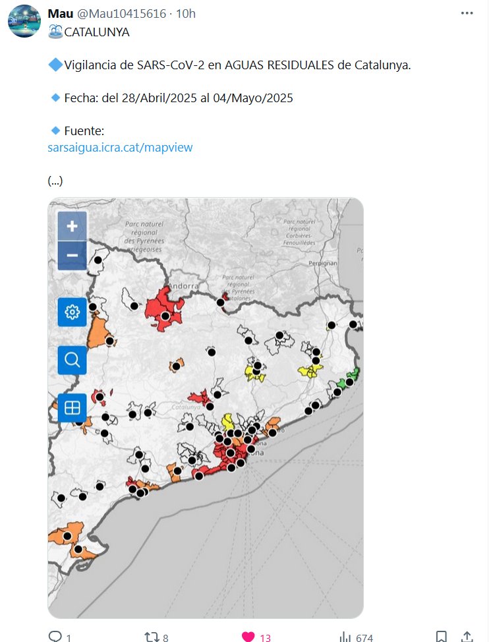Click the map zoom in plus button
The image size is (493, 642).
point(72,226)
